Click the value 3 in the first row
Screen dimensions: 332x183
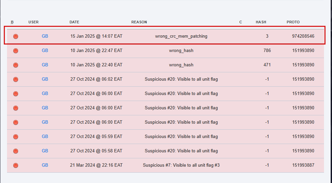click(267, 36)
